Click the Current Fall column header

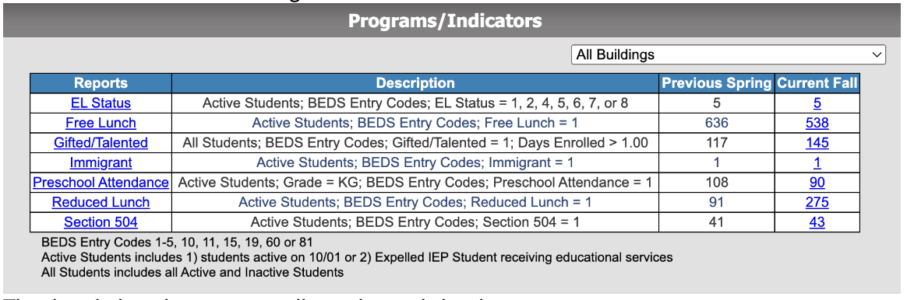[x=817, y=83]
